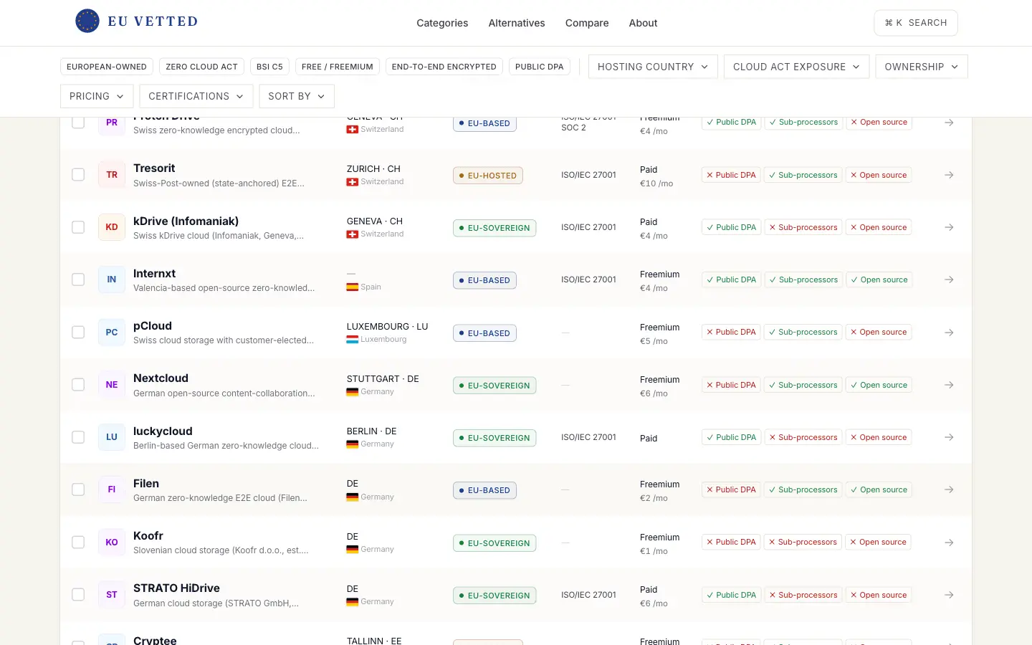This screenshot has height=645, width=1032.
Task: Click the FI avatar for Filen
Action: click(x=112, y=489)
